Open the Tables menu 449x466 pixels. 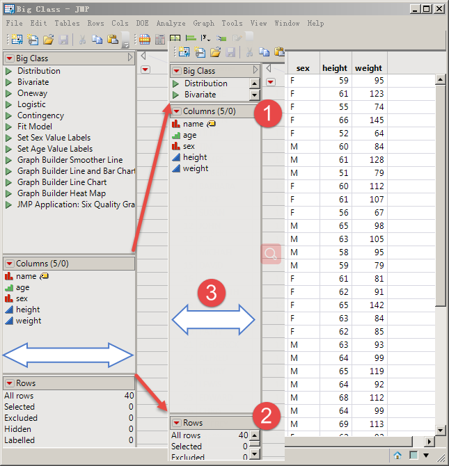67,23
